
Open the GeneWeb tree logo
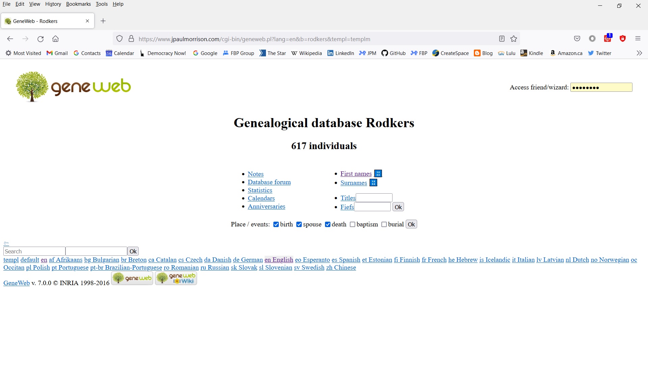tap(73, 86)
